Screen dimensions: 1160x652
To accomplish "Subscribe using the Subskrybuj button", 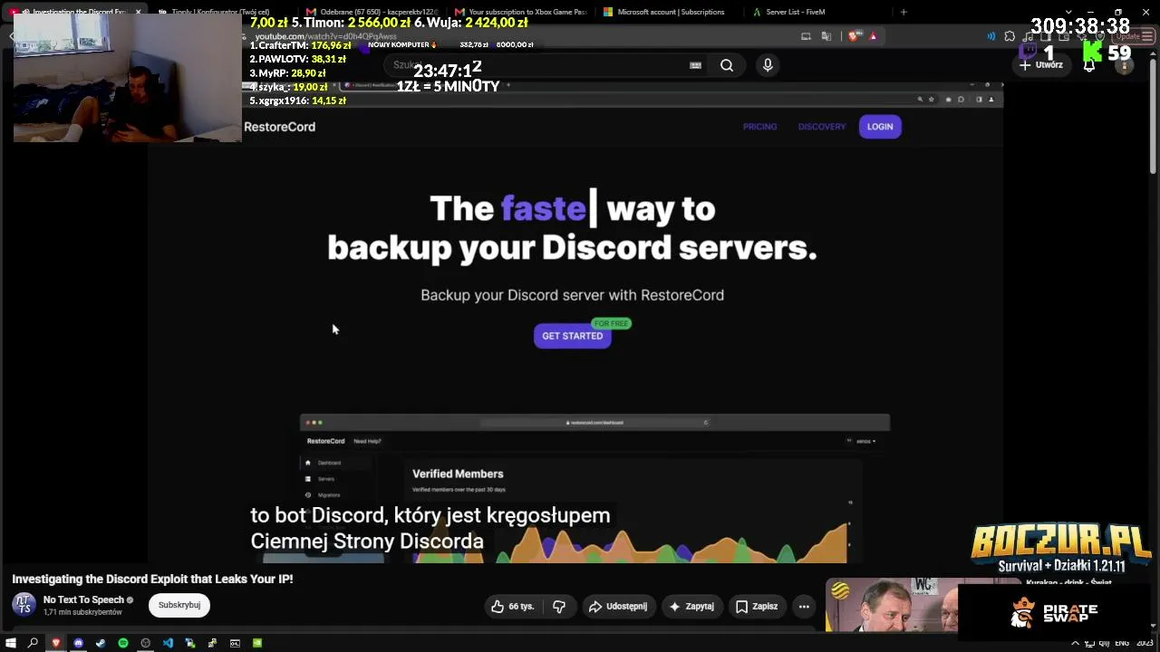I will pos(179,605).
